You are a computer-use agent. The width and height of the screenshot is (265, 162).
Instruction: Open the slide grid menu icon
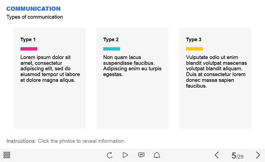click(x=7, y=155)
